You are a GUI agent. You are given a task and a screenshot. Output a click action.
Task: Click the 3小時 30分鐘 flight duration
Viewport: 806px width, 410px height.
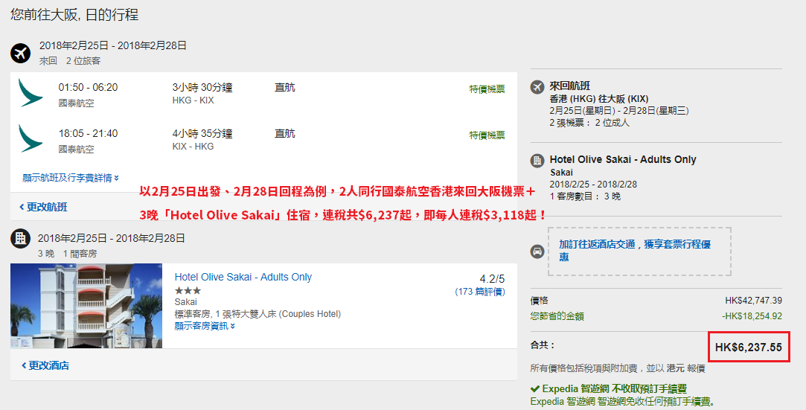[202, 87]
